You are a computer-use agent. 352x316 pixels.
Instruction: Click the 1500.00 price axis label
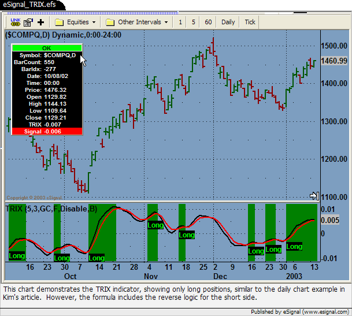(x=334, y=46)
